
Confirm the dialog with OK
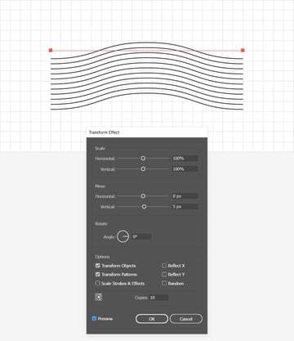pos(152,319)
